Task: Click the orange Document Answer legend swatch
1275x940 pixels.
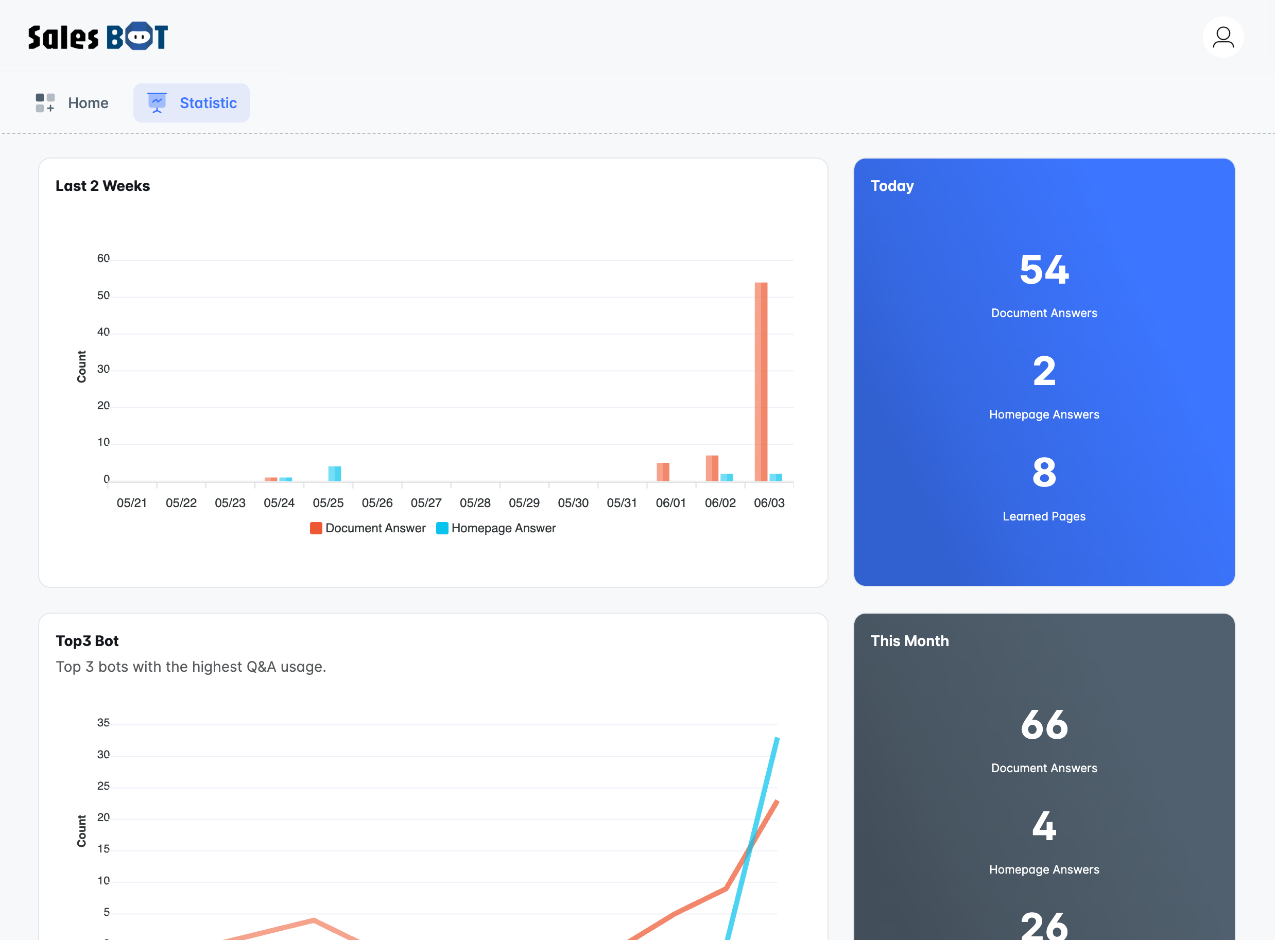Action: click(316, 528)
